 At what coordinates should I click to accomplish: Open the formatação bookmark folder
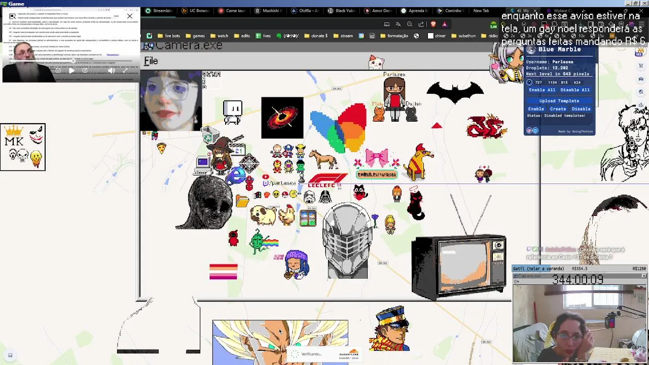pyautogui.click(x=394, y=36)
